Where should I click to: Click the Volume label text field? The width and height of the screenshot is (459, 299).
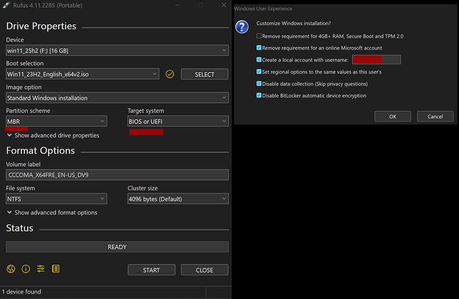click(117, 175)
